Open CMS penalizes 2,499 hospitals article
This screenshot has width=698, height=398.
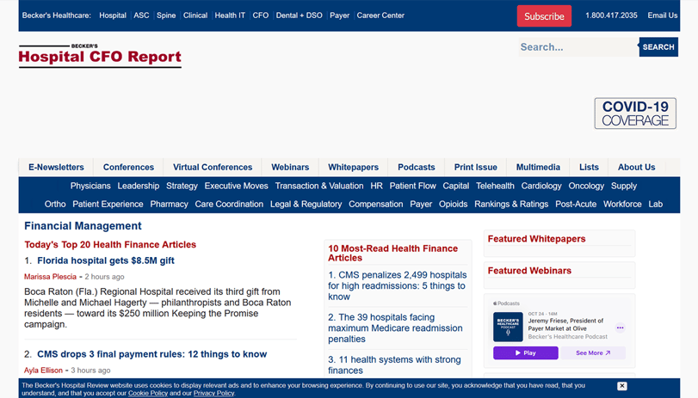point(397,286)
